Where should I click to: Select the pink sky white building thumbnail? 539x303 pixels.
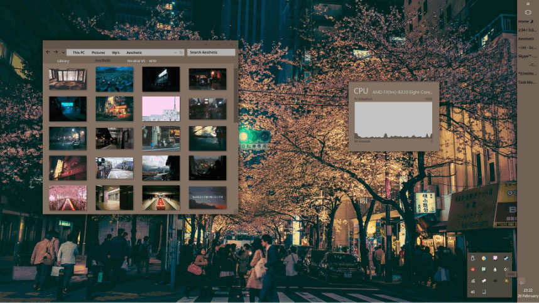161,109
